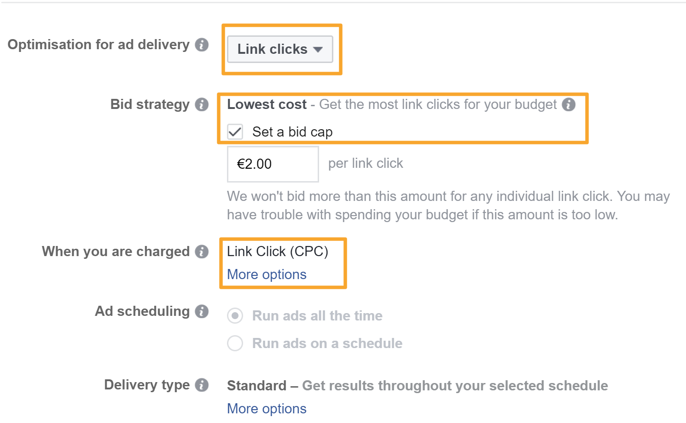Click info icon beside Delivery type

[202, 385]
